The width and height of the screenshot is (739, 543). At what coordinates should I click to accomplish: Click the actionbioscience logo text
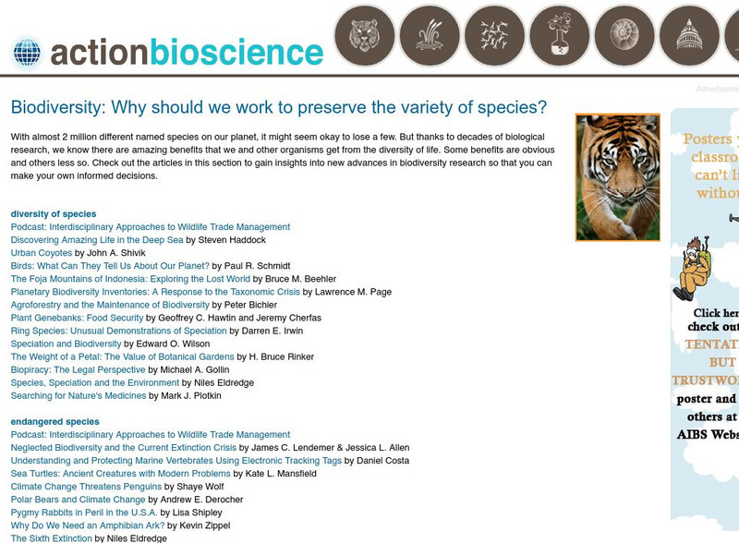coord(186,53)
